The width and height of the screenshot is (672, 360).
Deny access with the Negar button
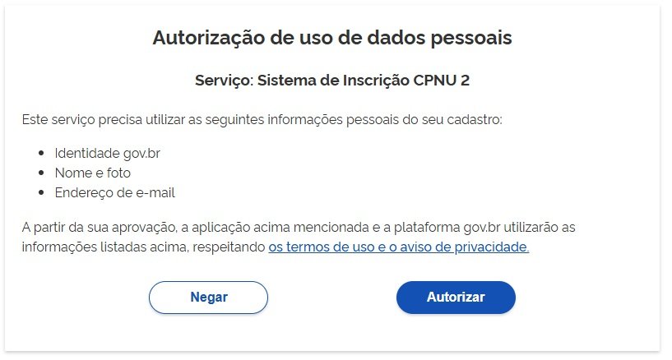click(x=208, y=297)
